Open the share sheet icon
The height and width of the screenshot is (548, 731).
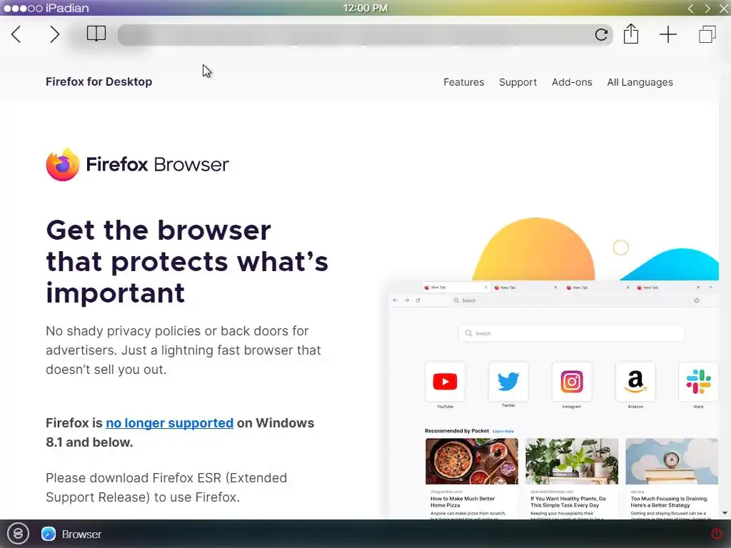click(631, 34)
